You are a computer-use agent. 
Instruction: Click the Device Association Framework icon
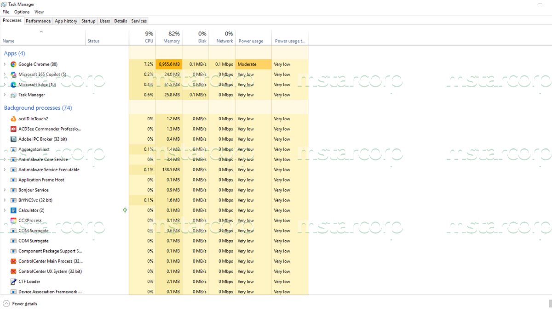(13, 292)
